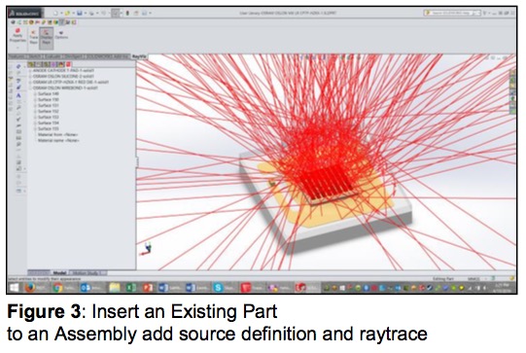Switch to the RayViz ribbon tab

point(139,56)
